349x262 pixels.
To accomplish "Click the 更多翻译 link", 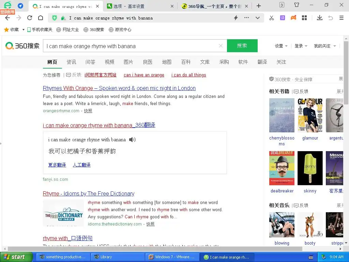I will coord(57,165).
